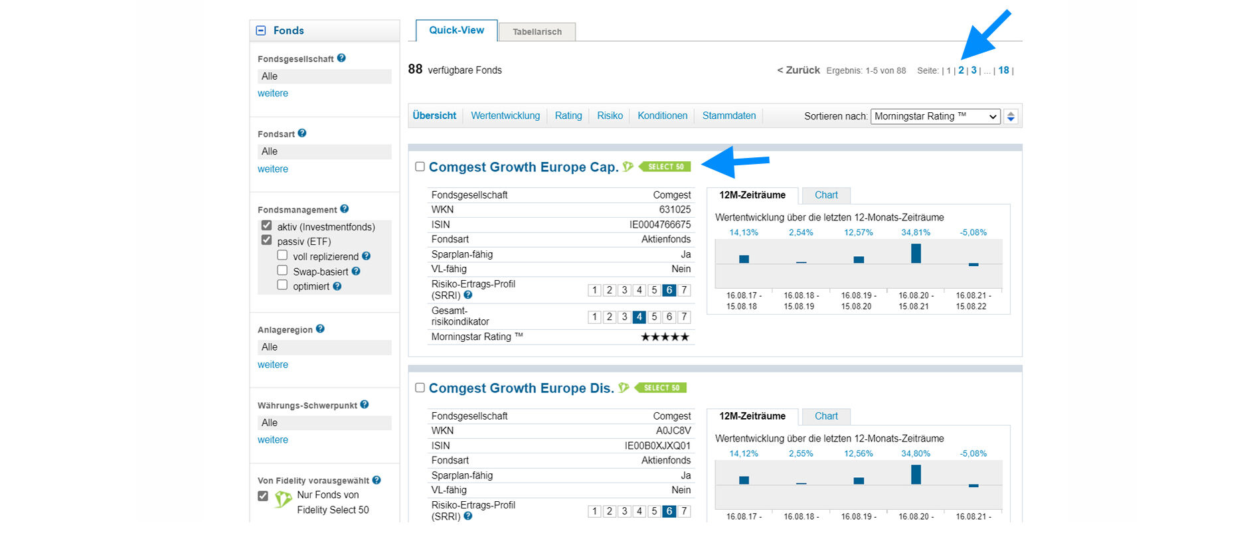Click SELECT 50 badge of Comgest Growth Europe Cap.

pos(665,167)
